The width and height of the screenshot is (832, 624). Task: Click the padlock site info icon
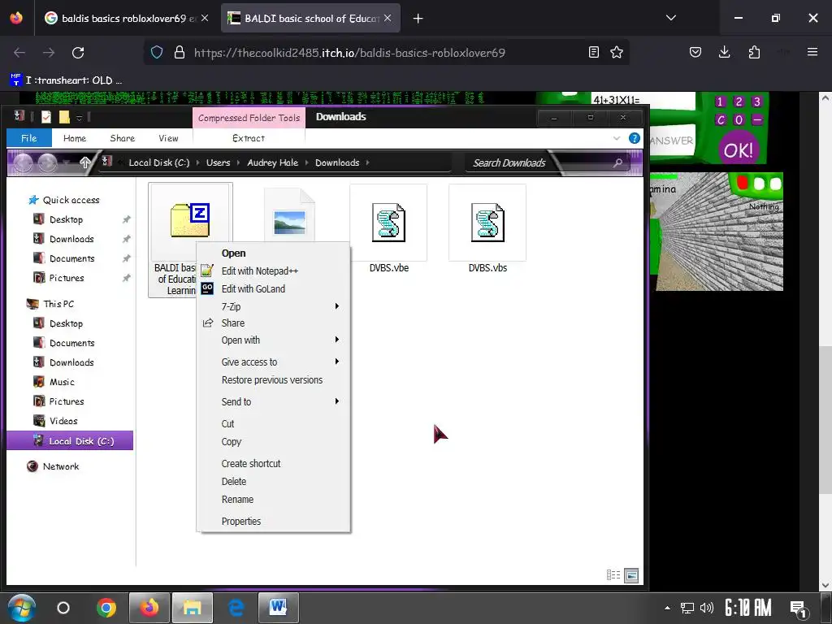click(x=180, y=52)
